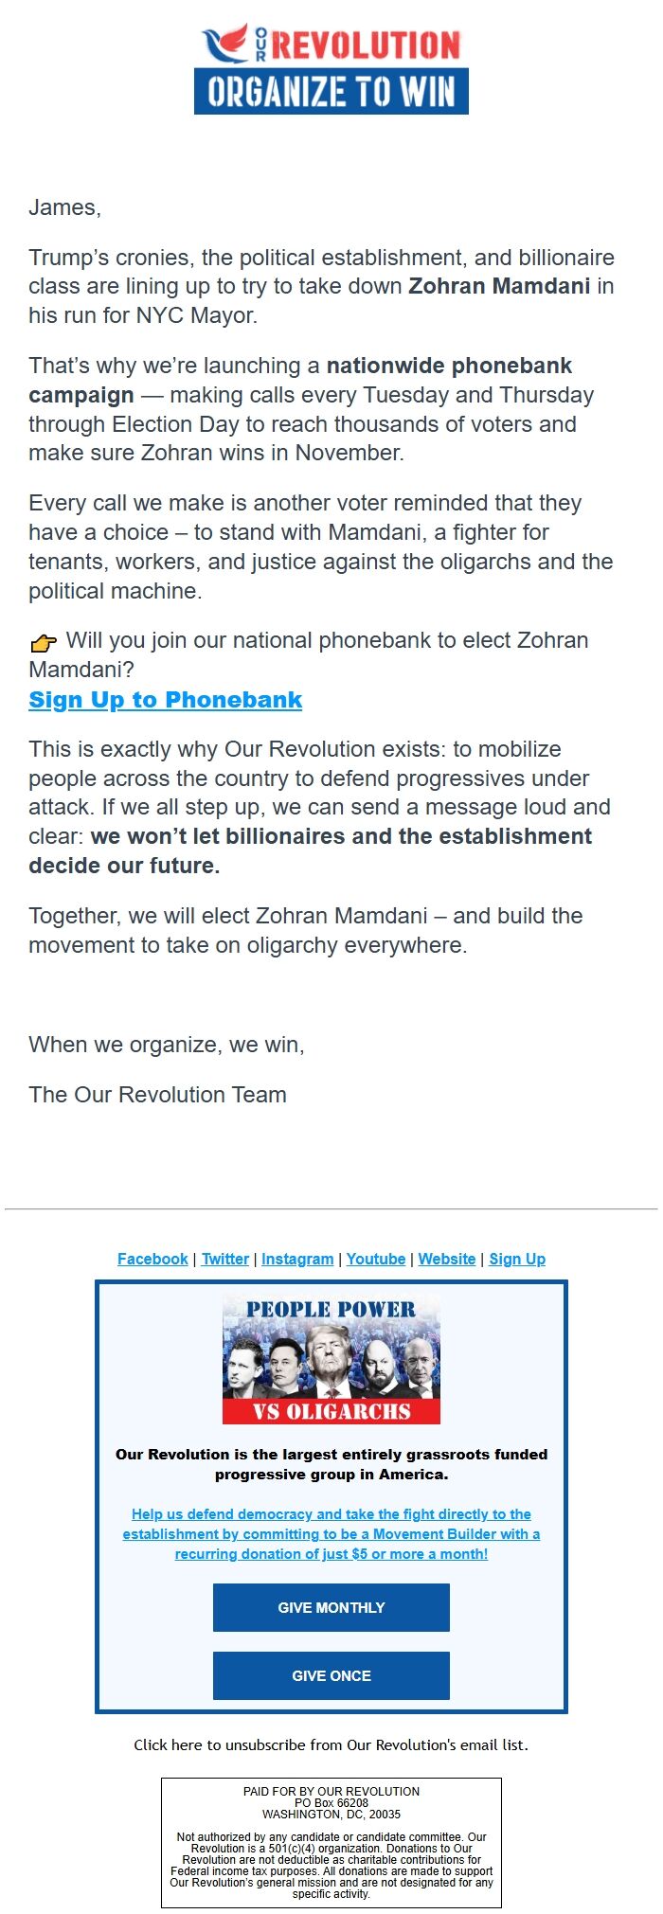663x1914 pixels.
Task: Click the People Power vs Oligarchs image
Action: click(331, 1359)
